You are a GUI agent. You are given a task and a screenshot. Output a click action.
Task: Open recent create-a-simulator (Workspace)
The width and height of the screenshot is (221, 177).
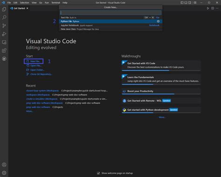click(x=42, y=99)
